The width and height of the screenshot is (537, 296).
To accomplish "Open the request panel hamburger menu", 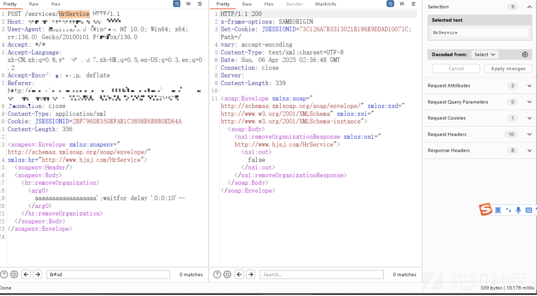I will pos(200,4).
